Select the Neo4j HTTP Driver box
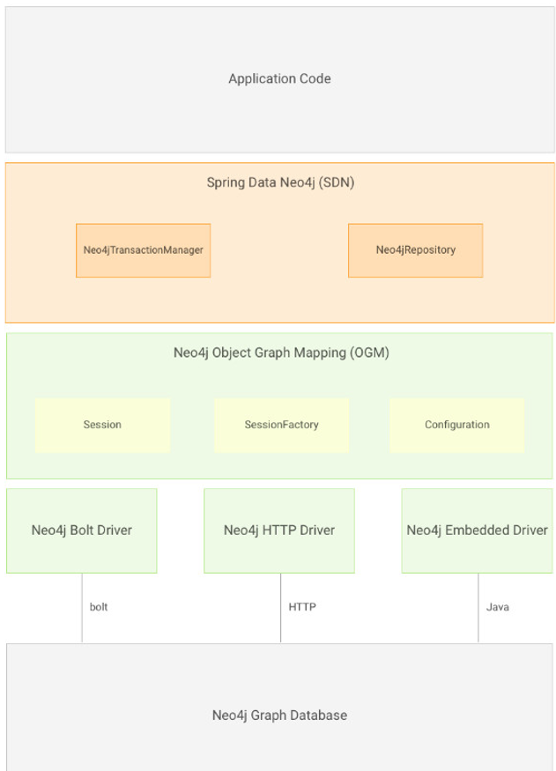Image resolution: width=556 pixels, height=771 pixels. [279, 530]
